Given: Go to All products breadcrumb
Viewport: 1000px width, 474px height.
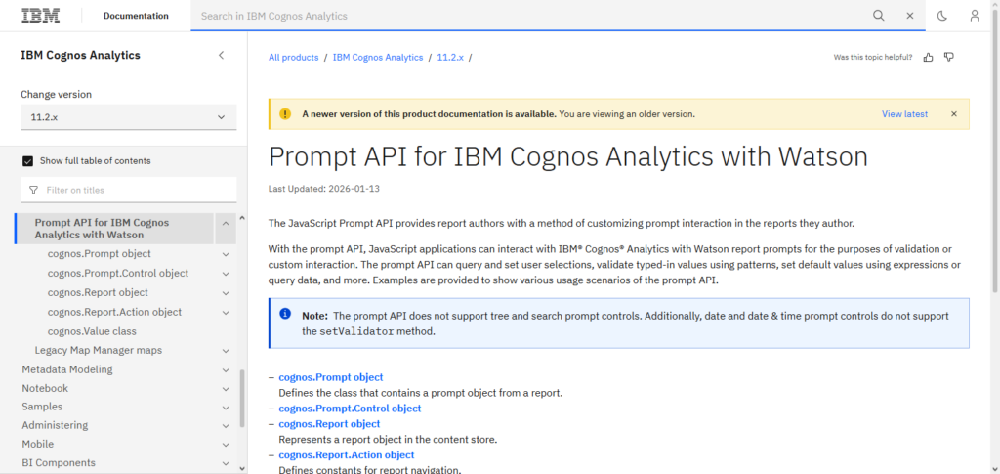Looking at the screenshot, I should [x=293, y=58].
